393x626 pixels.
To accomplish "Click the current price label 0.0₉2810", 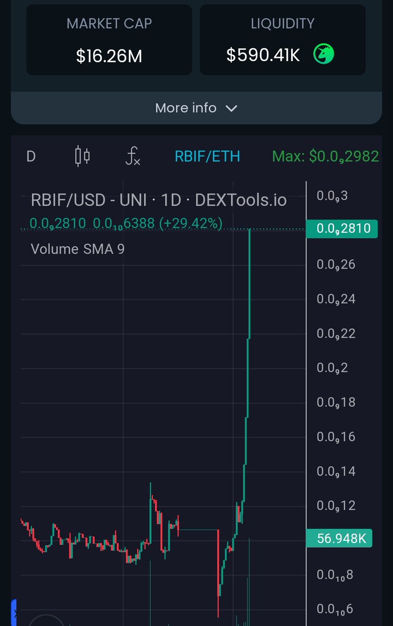I will (x=342, y=228).
